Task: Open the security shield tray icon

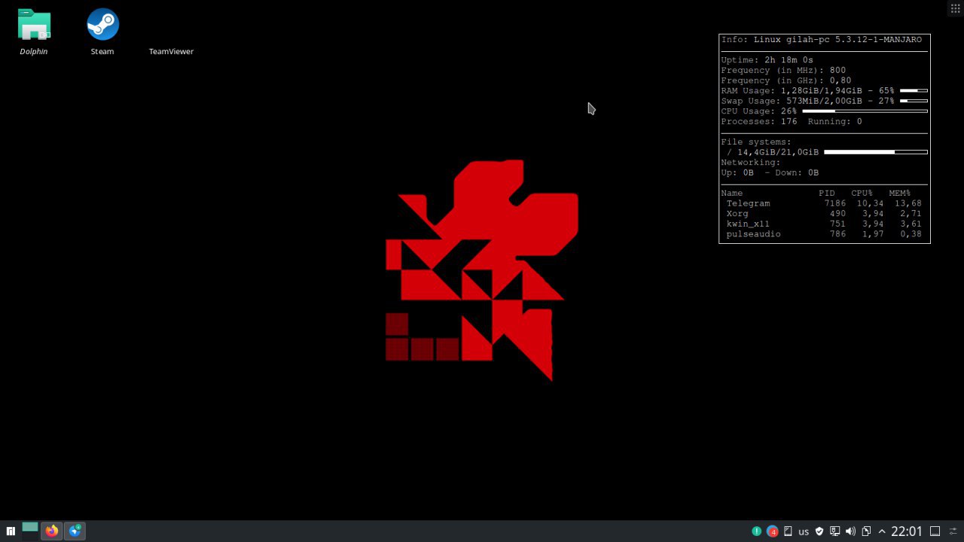Action: tap(819, 531)
